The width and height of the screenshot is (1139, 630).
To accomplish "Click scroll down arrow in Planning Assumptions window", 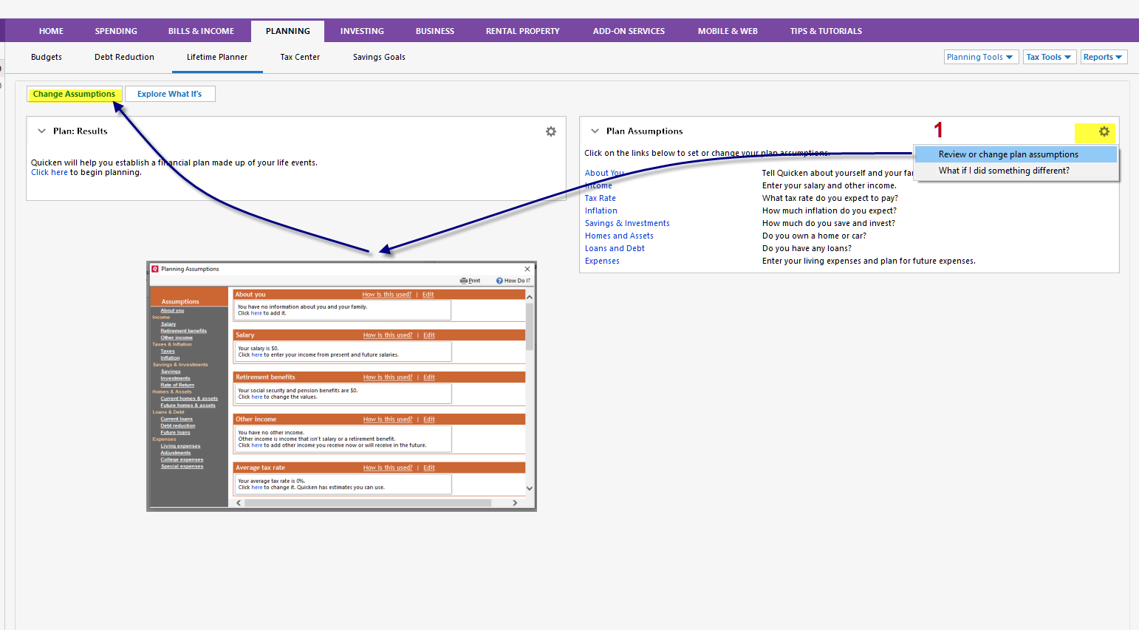I will click(x=530, y=488).
